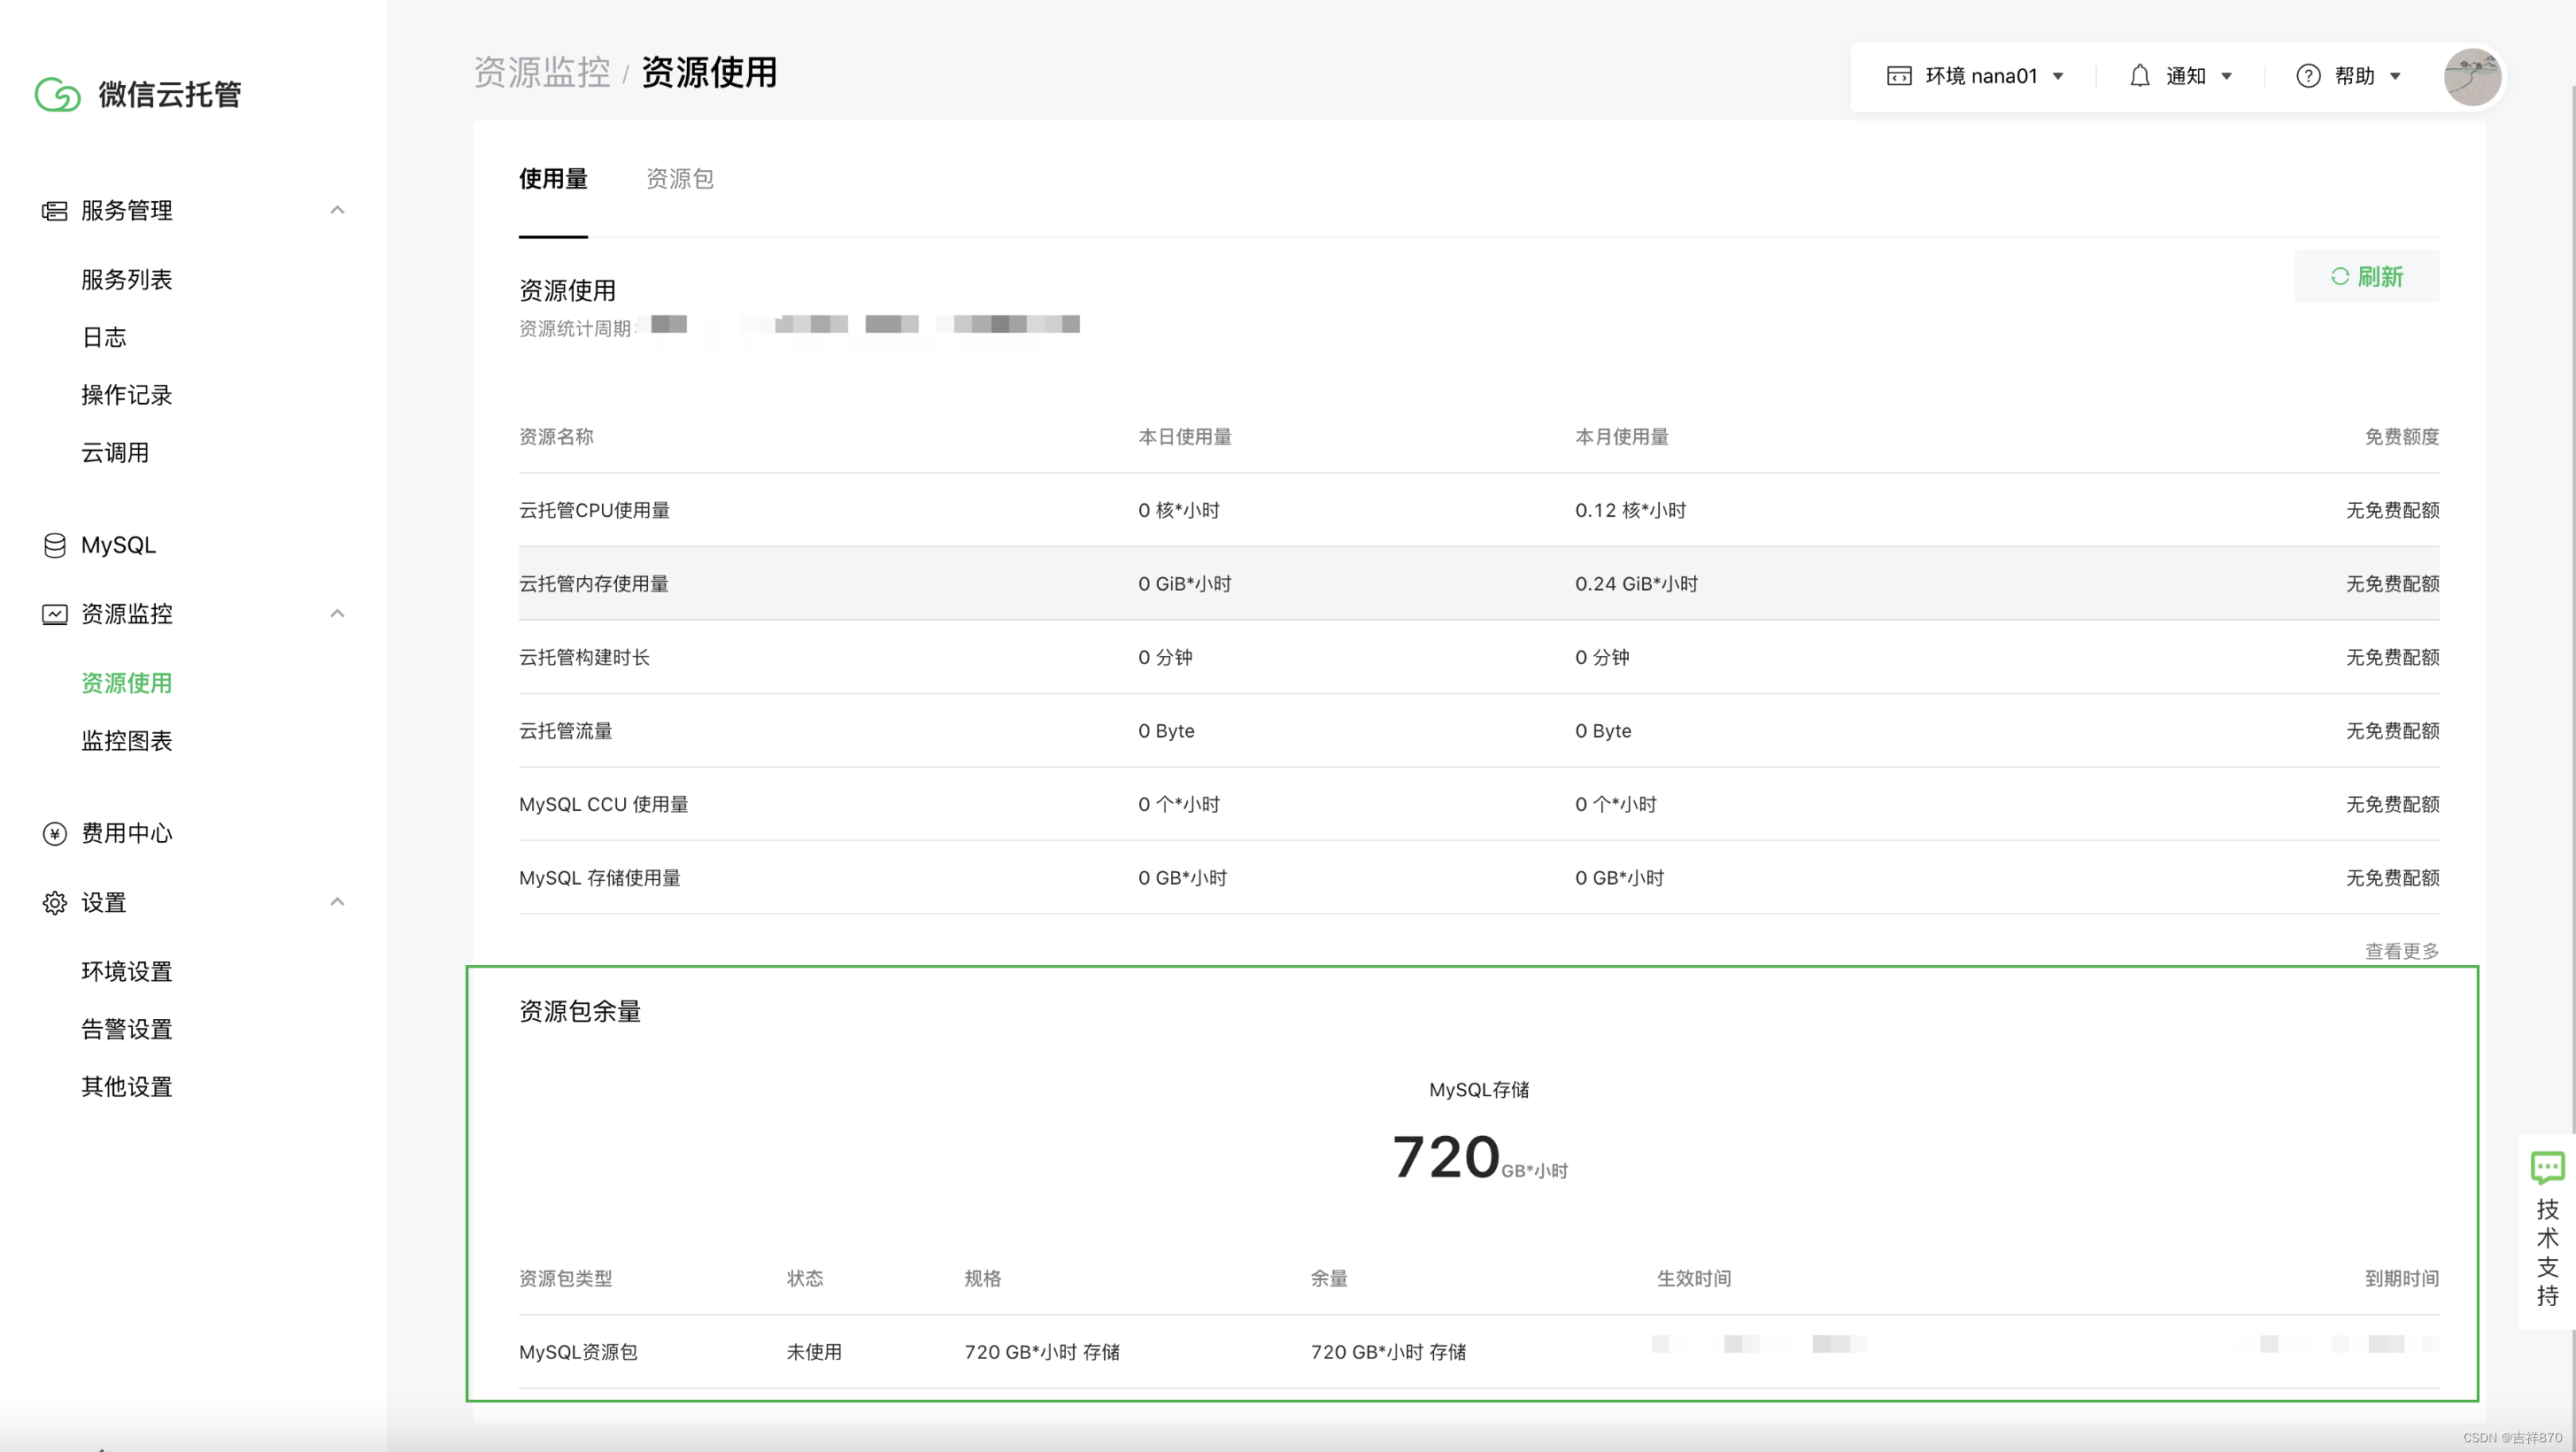Open the 环境 nana01 dropdown arrow

click(x=2057, y=76)
